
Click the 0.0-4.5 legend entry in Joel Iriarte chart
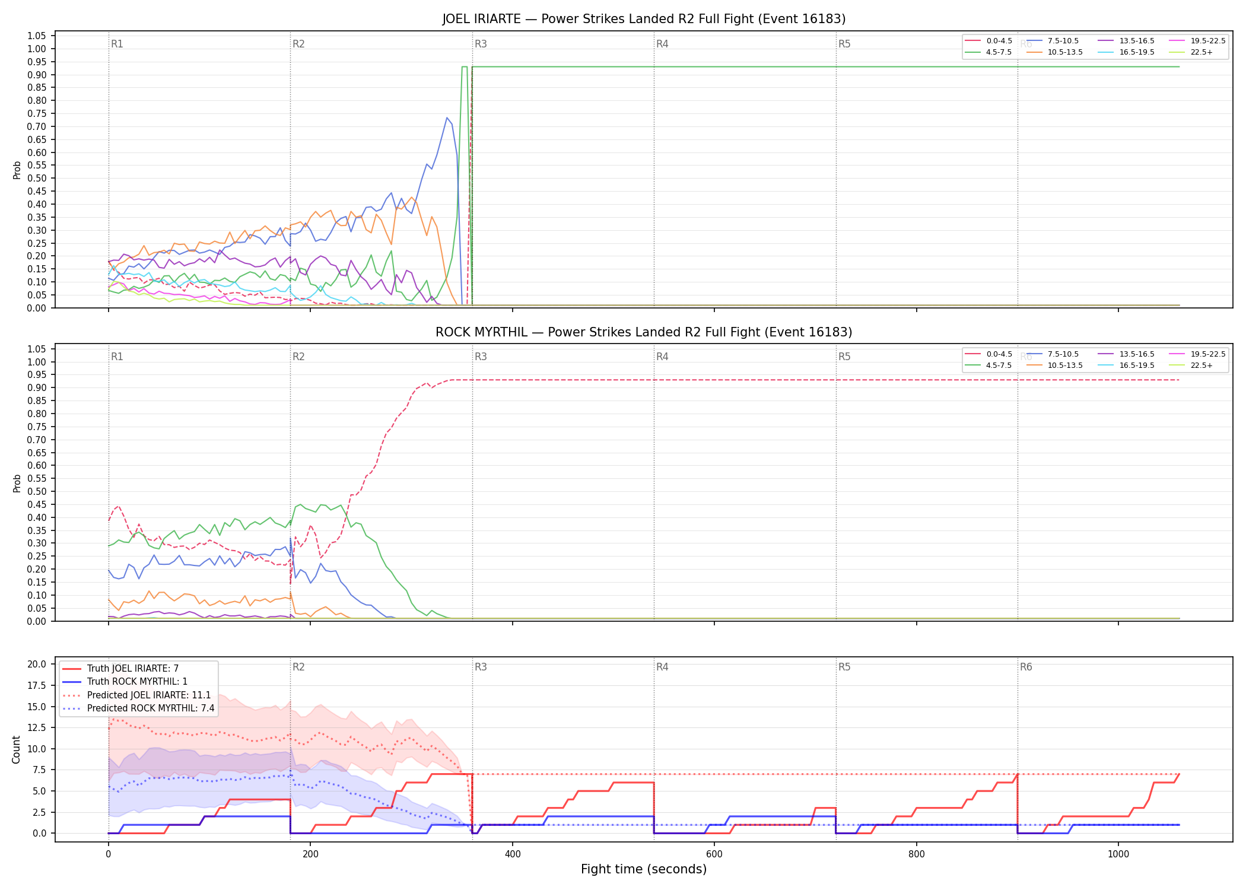988,41
